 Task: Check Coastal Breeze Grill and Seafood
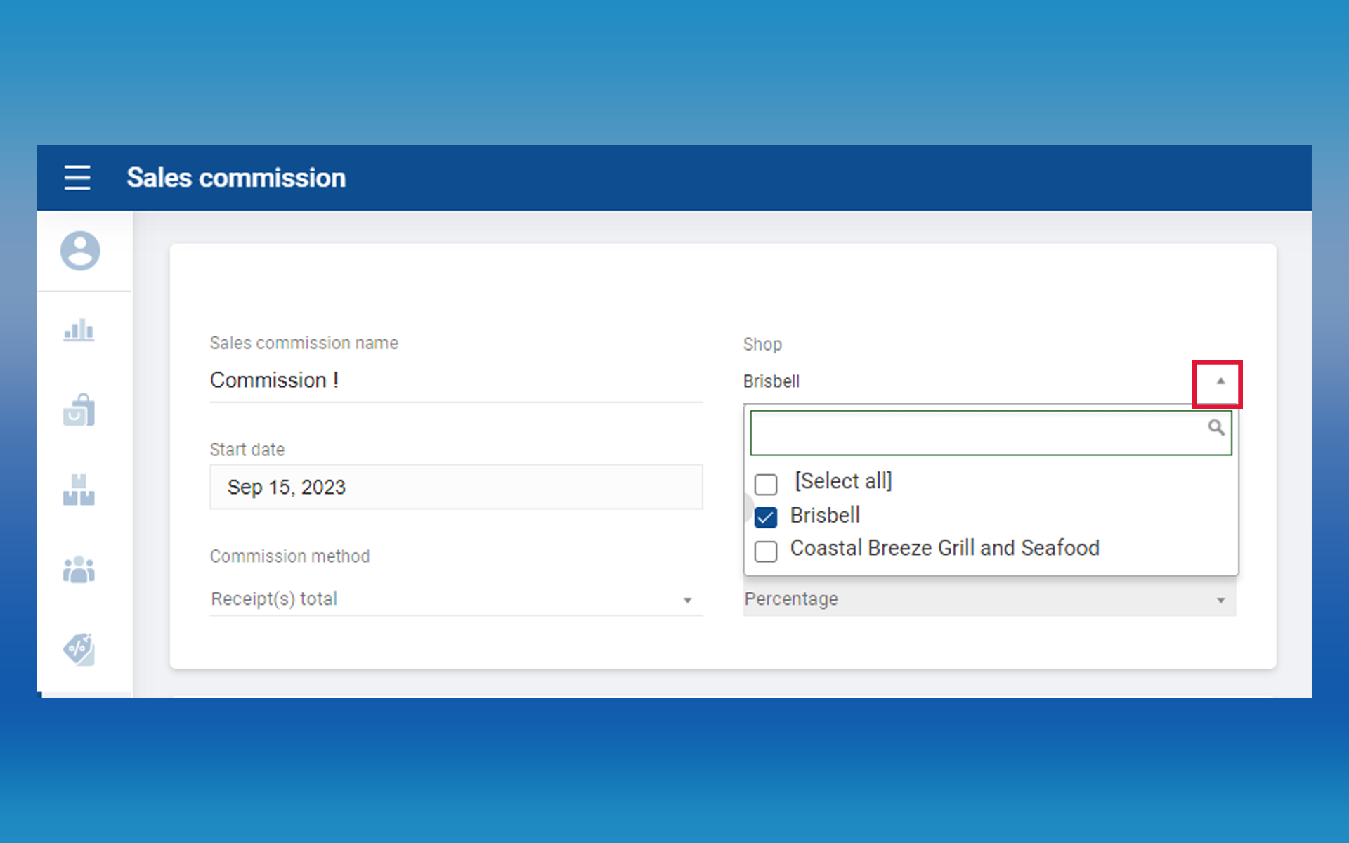coord(766,551)
